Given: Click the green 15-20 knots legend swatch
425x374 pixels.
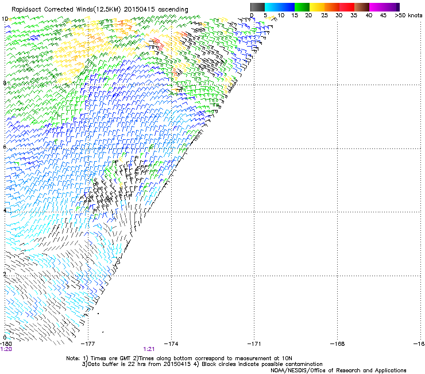Looking at the screenshot, I should (302, 7).
